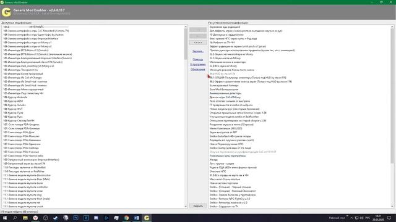Select grayed '98.0-HUD by Jilaxon176' row
Screen dimensions: 396x222
coord(222,74)
